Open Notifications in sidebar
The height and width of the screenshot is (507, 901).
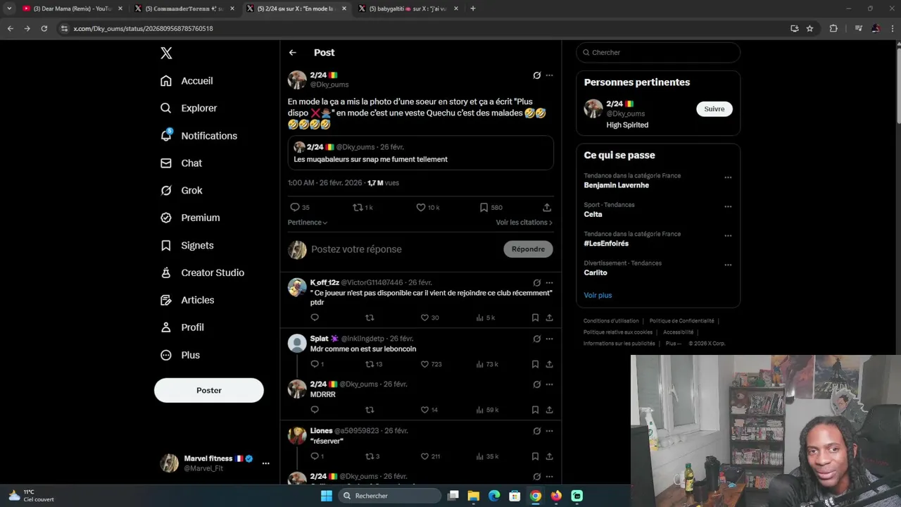(x=199, y=136)
